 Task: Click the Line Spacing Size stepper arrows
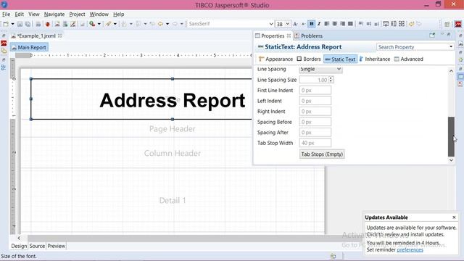331,80
